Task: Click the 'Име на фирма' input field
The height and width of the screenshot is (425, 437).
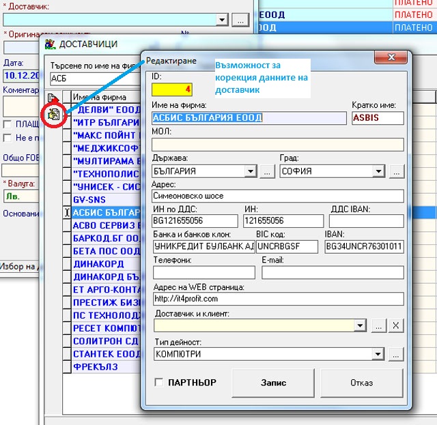Action: click(x=249, y=118)
